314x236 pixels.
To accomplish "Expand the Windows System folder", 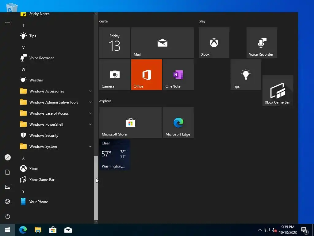I will click(x=56, y=147).
